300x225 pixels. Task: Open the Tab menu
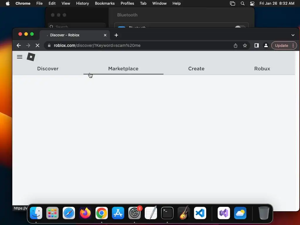coord(143,4)
